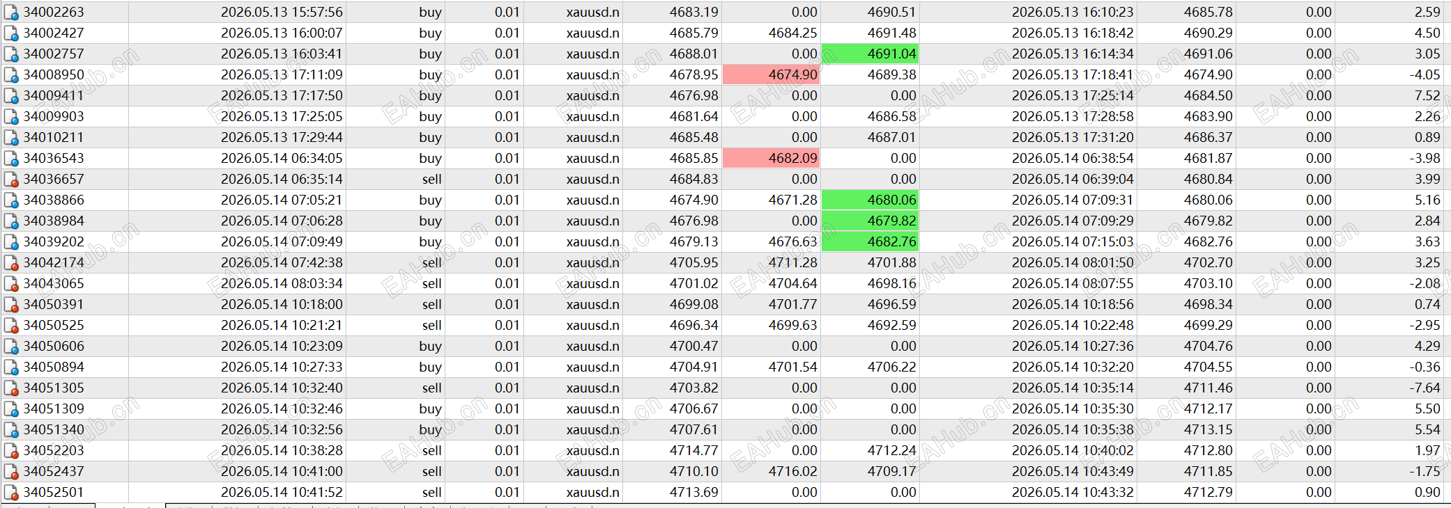The image size is (1451, 508).
Task: Click the open price 4683.19
Action: pyautogui.click(x=693, y=12)
